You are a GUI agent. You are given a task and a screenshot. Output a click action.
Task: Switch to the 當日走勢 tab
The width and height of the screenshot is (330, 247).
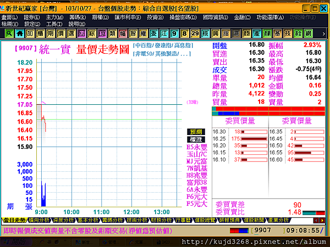coord(14,220)
